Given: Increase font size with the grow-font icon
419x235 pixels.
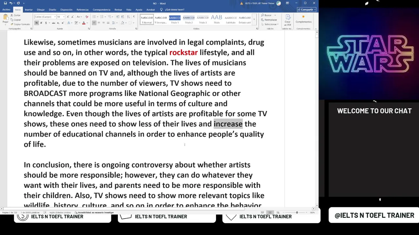Looking at the screenshot, I should point(68,17).
